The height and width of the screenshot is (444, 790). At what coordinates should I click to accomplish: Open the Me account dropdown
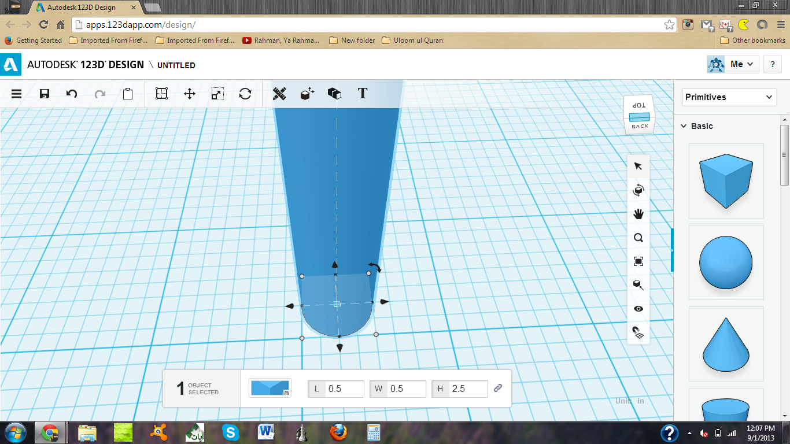click(733, 64)
